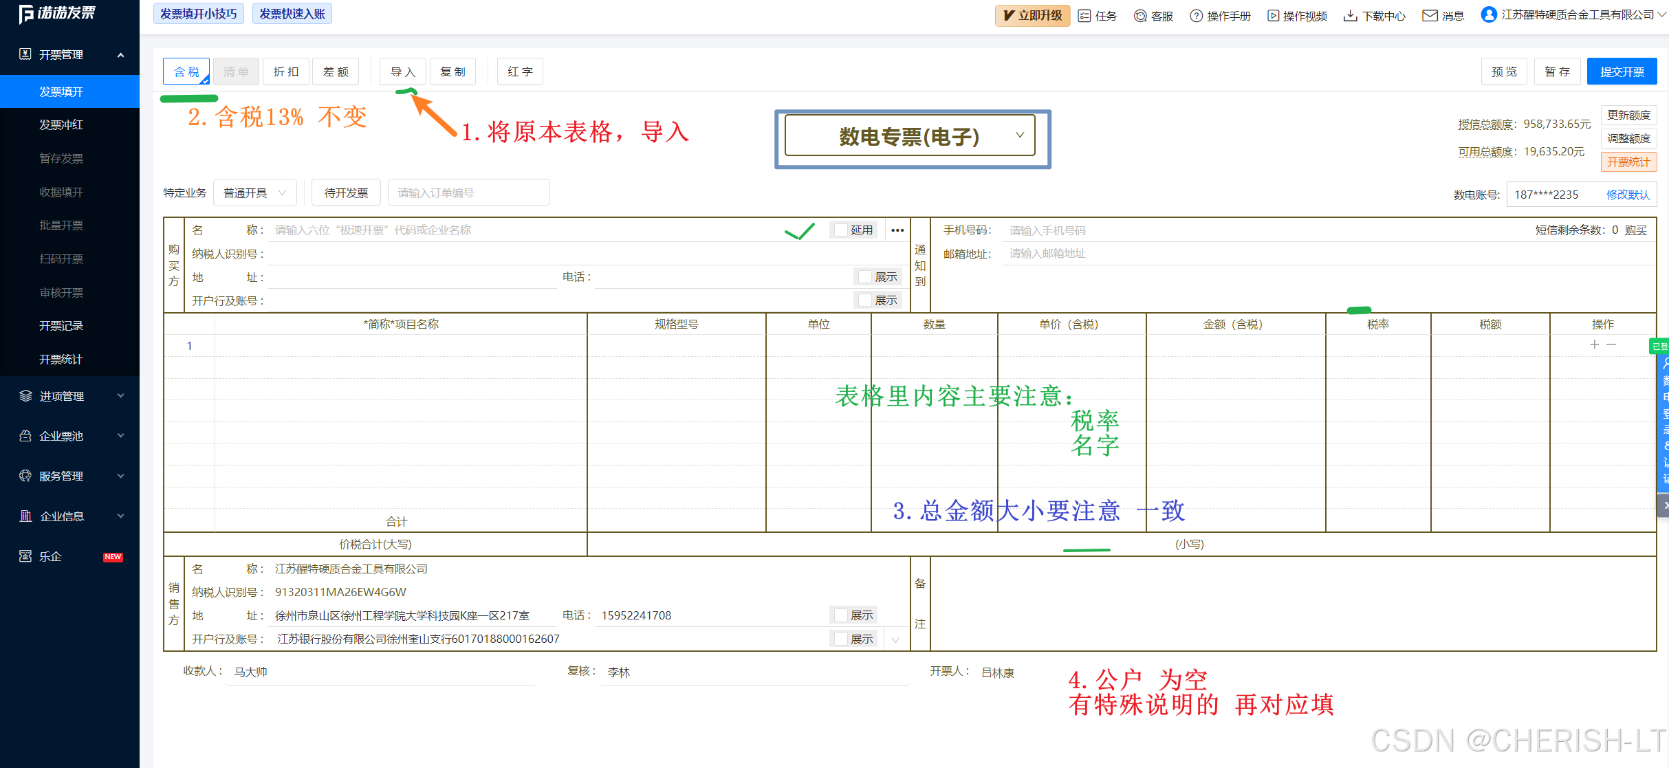Click the 修改默认 link

tap(1627, 195)
